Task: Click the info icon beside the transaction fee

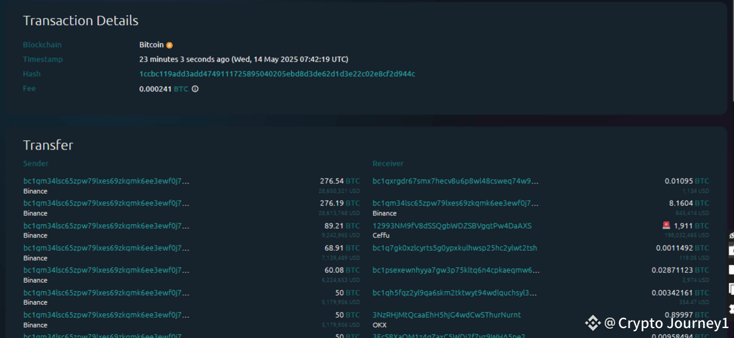Action: click(x=195, y=88)
